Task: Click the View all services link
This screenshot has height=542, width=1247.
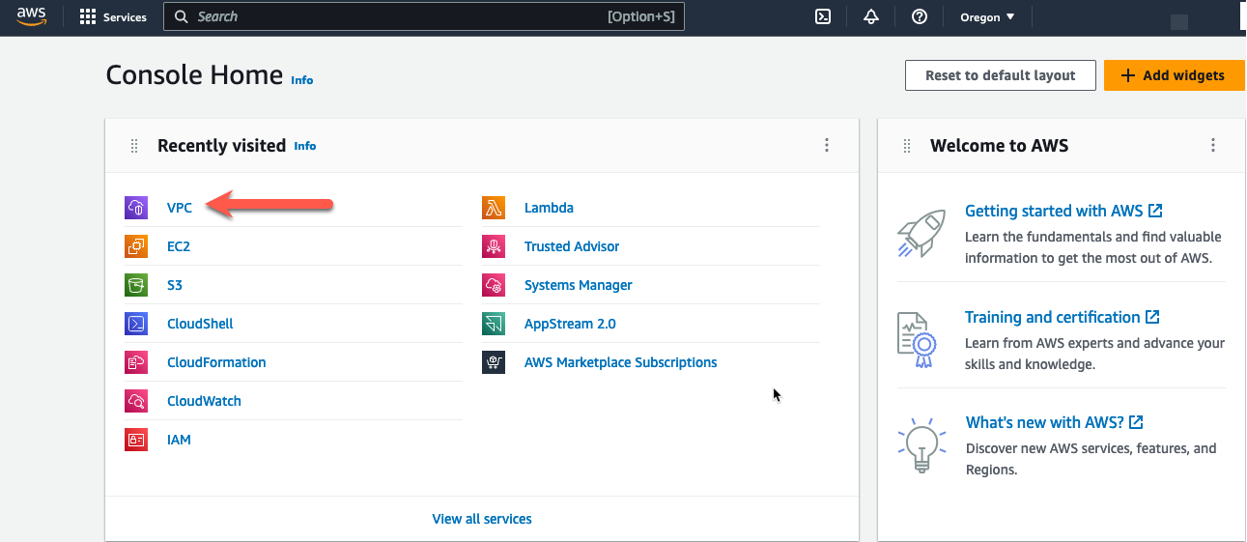Action: tap(482, 519)
